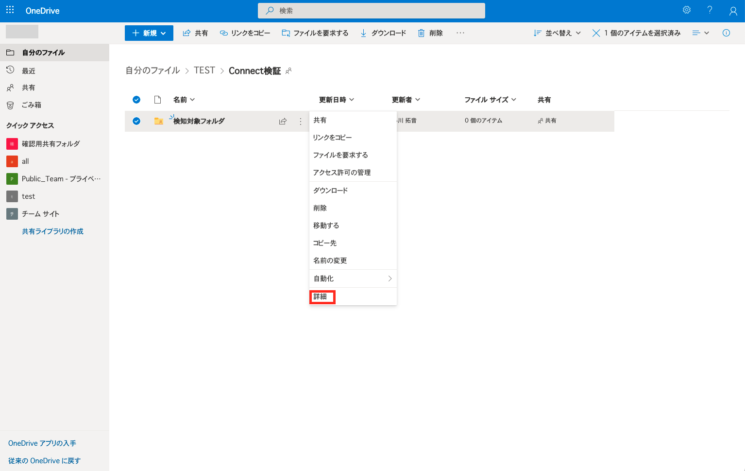Open the help question mark icon

(709, 10)
